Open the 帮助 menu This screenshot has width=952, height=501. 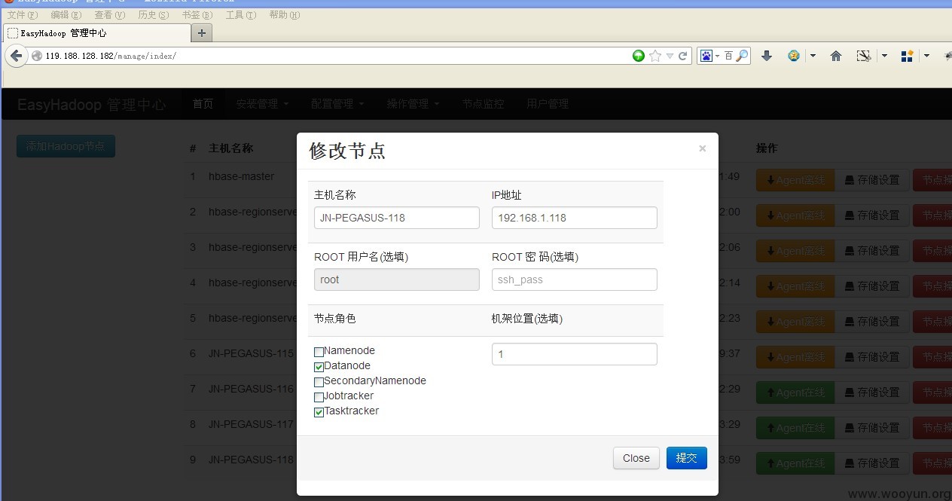pos(285,15)
